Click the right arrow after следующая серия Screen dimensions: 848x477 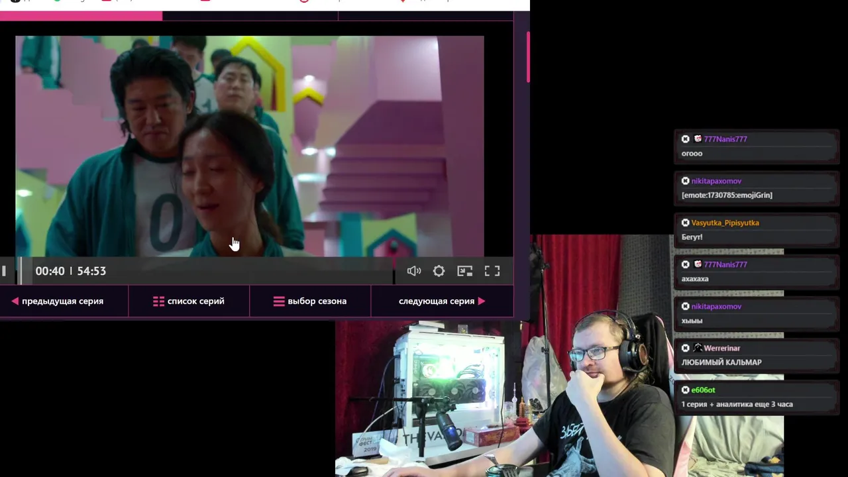(482, 301)
